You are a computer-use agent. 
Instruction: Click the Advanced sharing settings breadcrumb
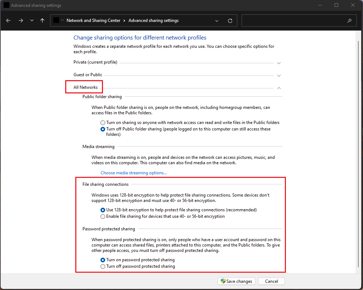tap(153, 20)
